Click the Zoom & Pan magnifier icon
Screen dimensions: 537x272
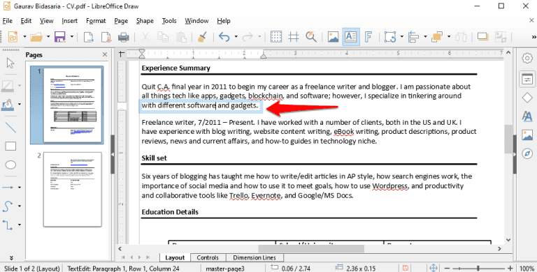tap(311, 37)
